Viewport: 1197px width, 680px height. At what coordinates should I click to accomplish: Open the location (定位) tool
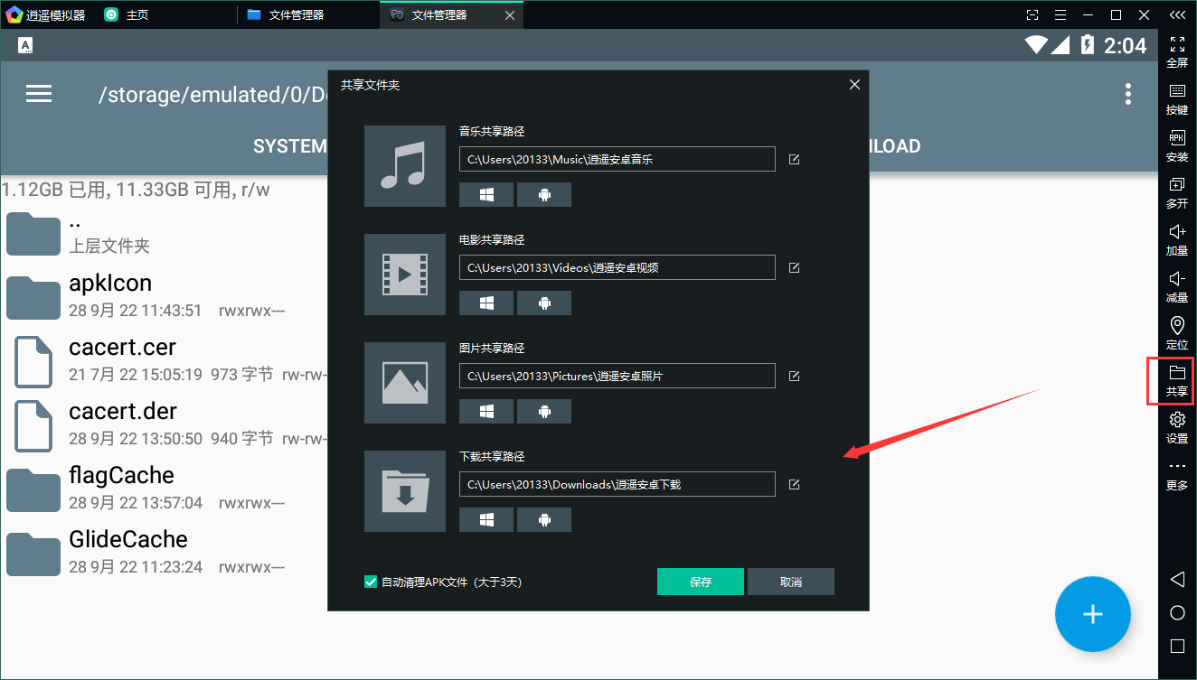click(x=1177, y=333)
